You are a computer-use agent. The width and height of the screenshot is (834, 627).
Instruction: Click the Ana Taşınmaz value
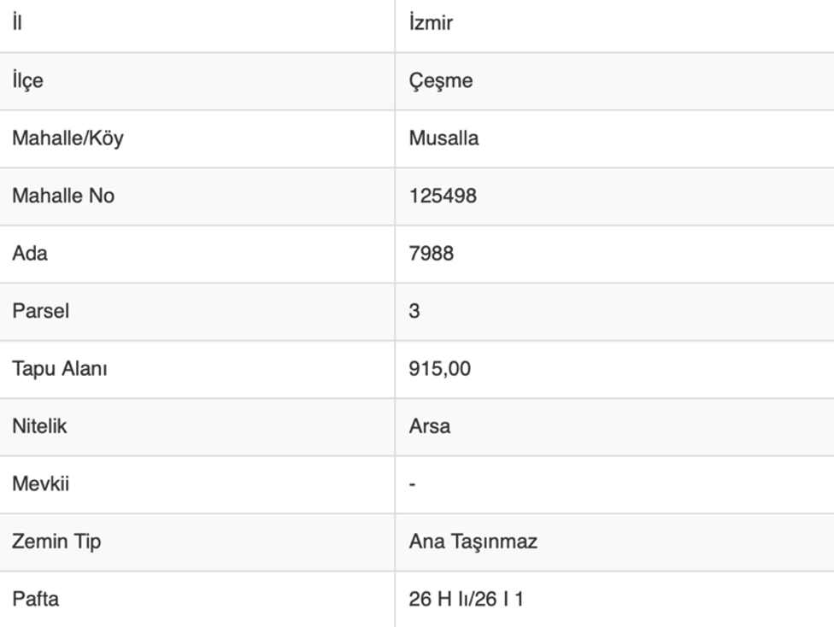[x=473, y=542]
